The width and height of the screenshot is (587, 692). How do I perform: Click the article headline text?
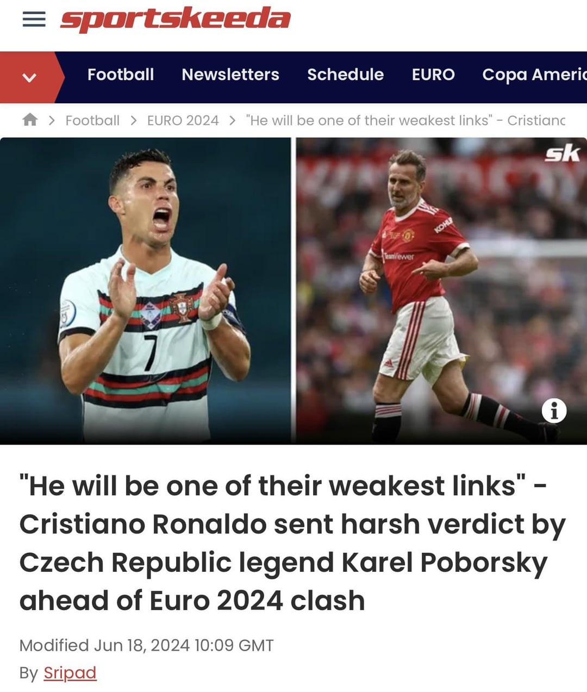pos(292,543)
